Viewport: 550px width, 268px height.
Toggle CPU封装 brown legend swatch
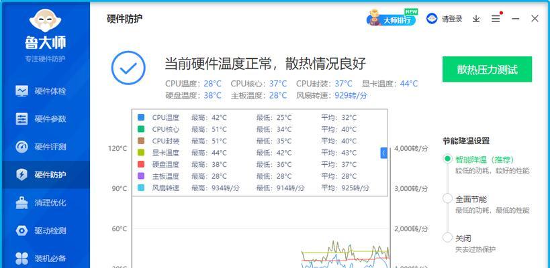click(141, 141)
